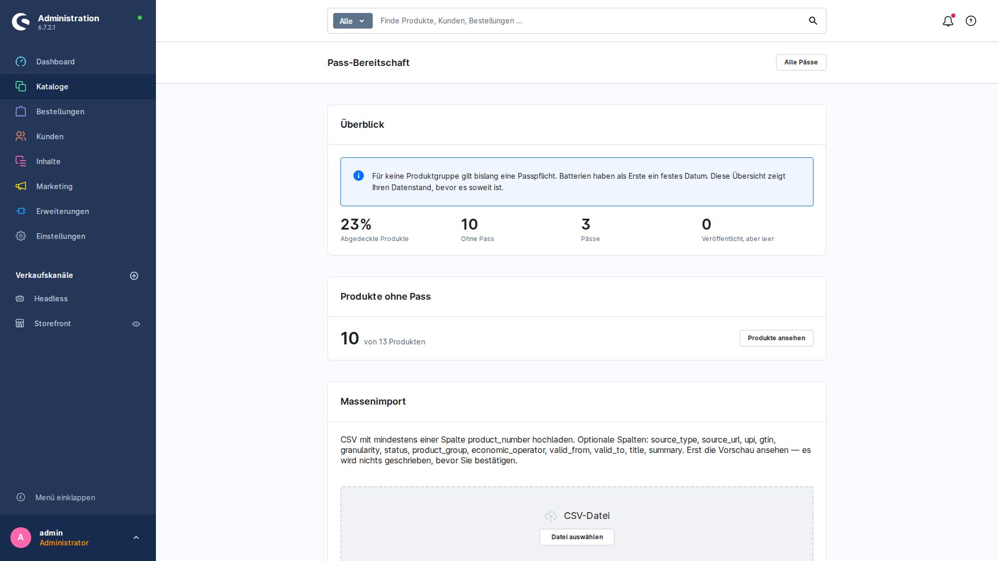The width and height of the screenshot is (998, 561).
Task: Open the notifications bell
Action: point(948,21)
